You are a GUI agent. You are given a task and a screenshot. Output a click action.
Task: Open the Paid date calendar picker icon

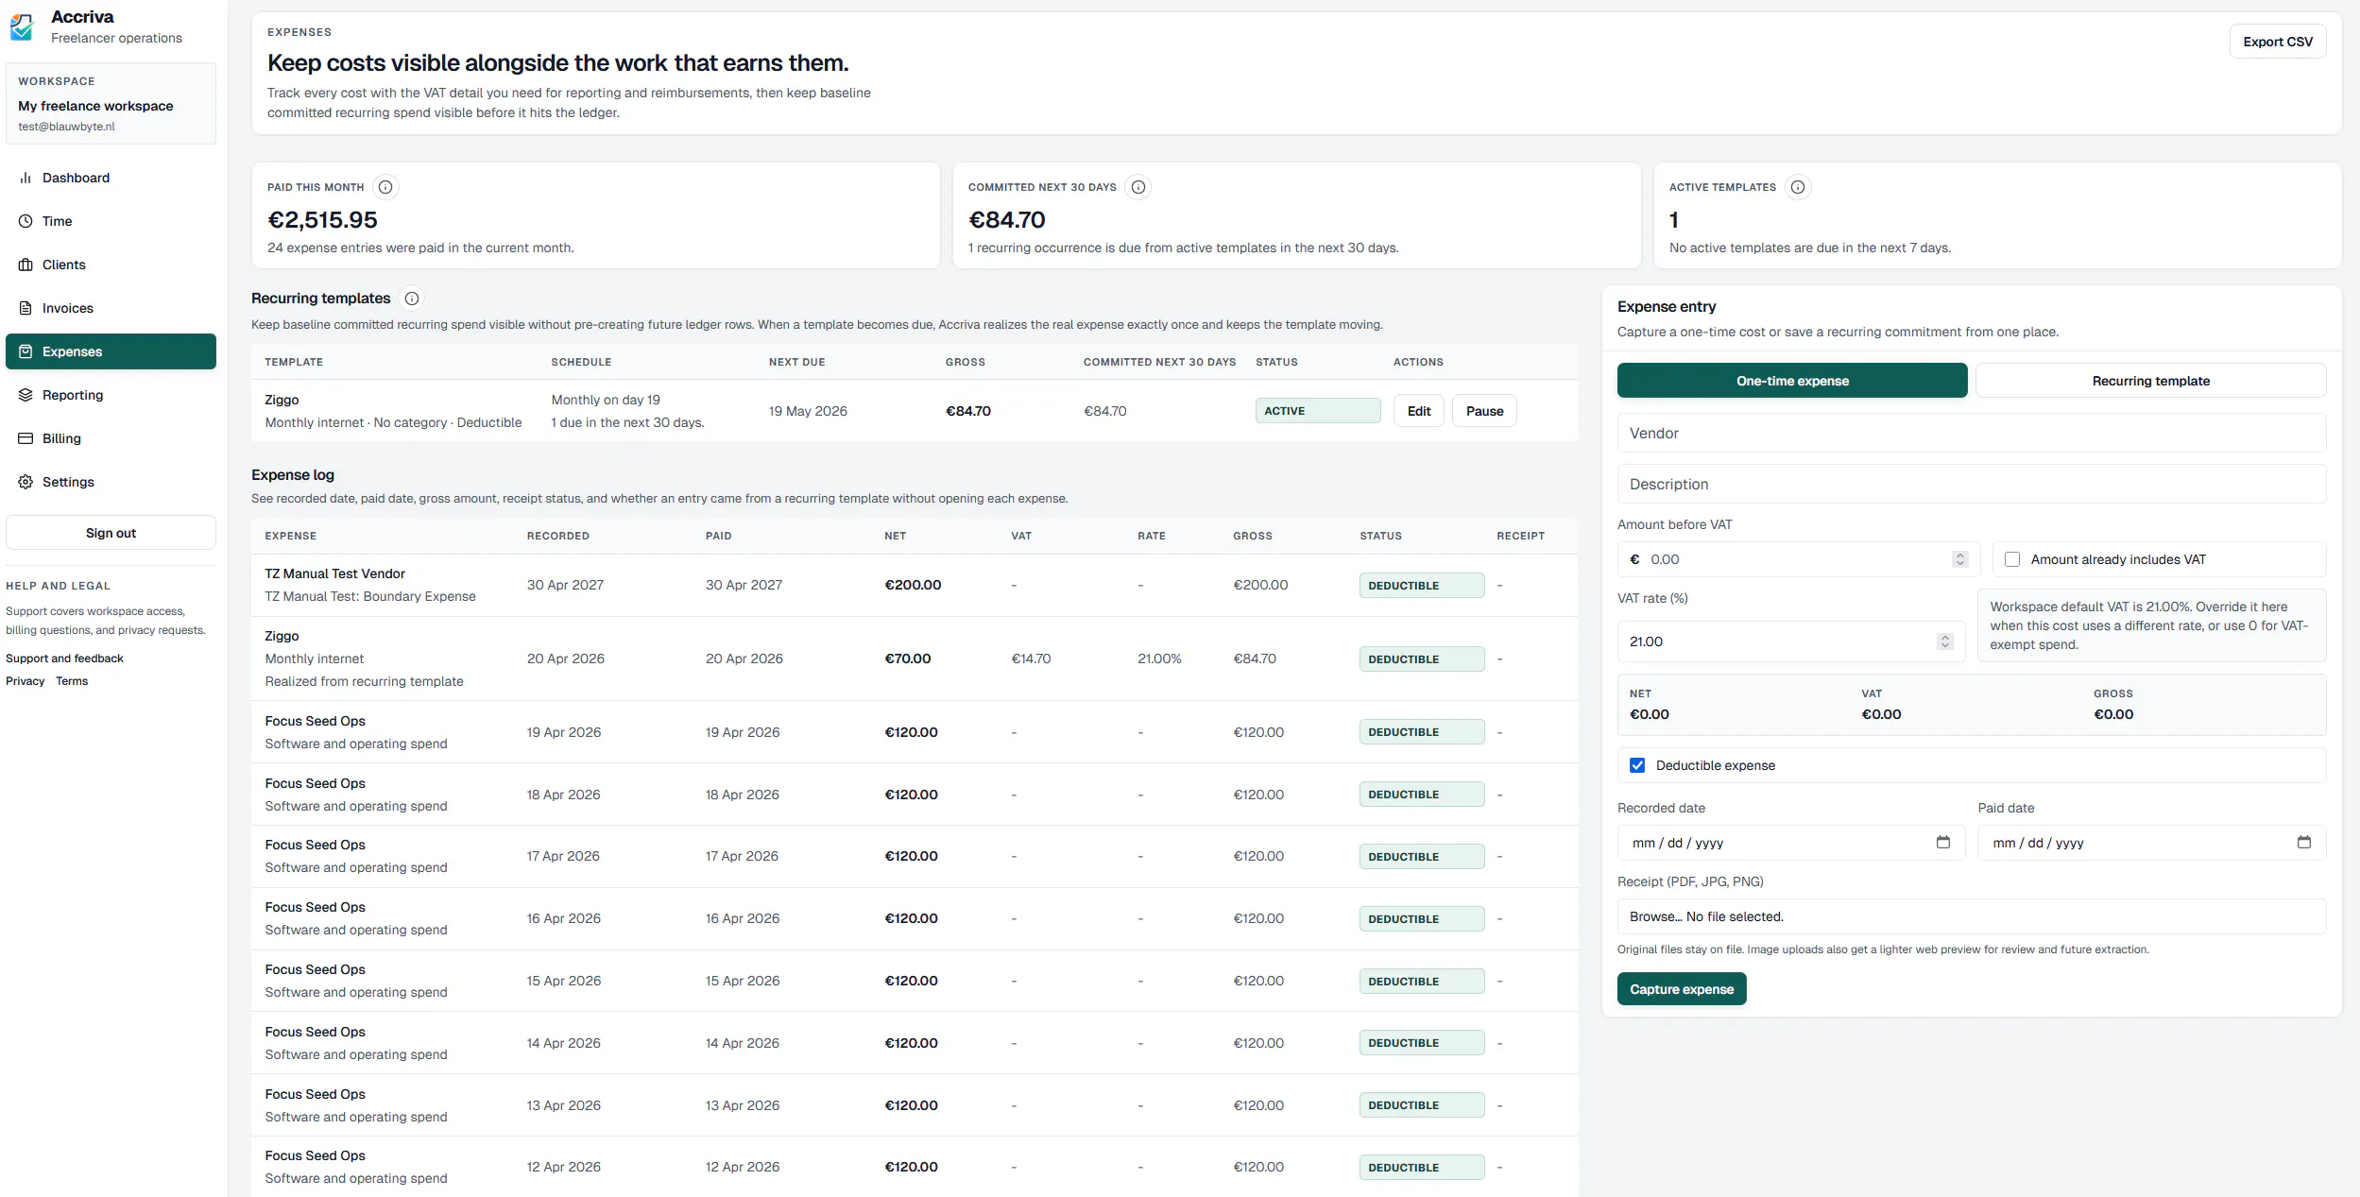tap(2304, 842)
